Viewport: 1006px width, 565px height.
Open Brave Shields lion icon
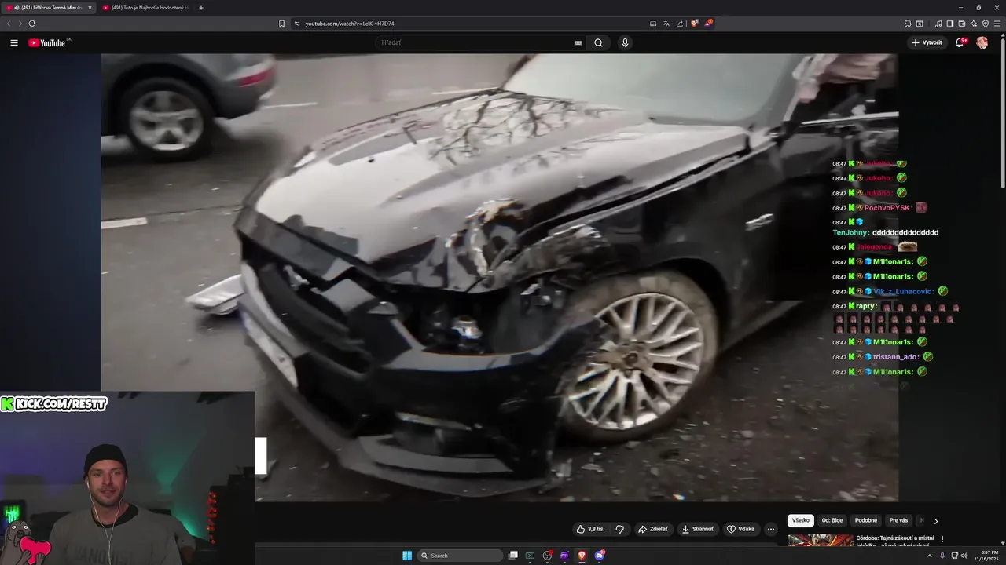point(695,24)
